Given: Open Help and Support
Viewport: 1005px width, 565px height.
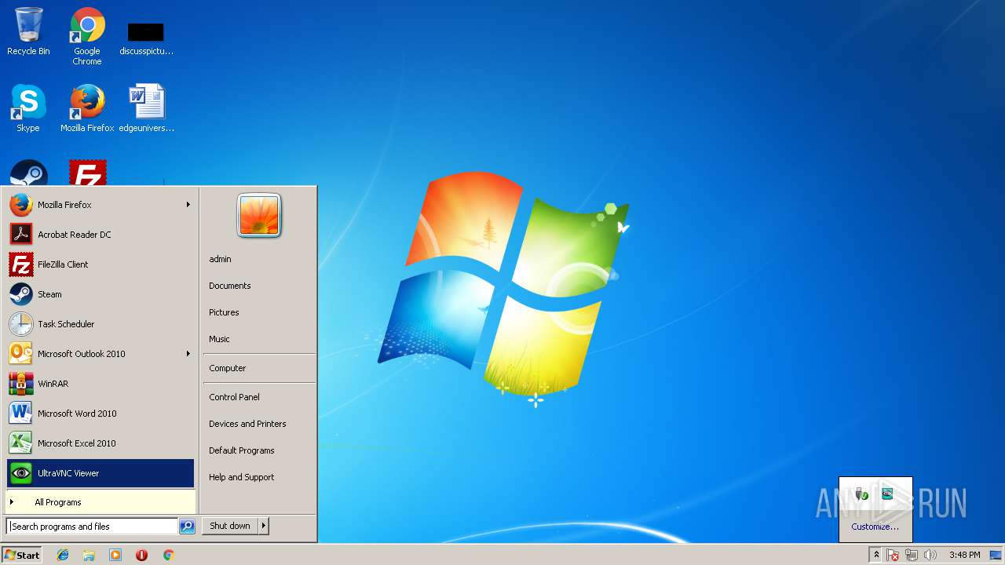Looking at the screenshot, I should coord(259,477).
